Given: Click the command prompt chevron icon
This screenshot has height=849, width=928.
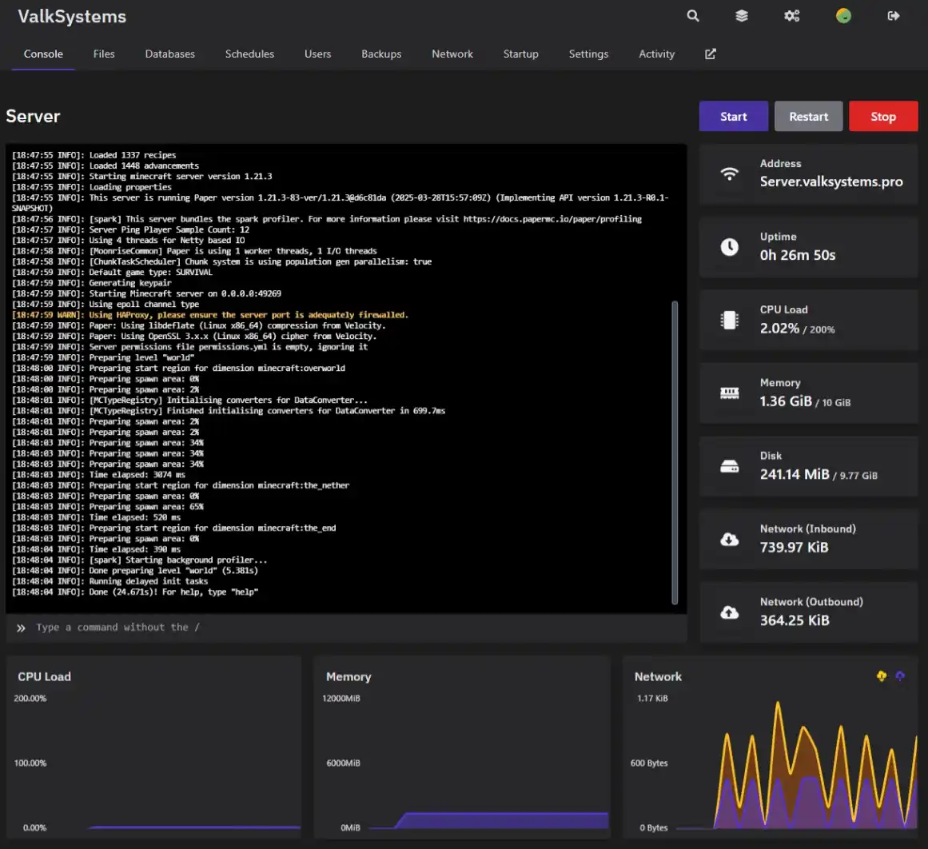Looking at the screenshot, I should (x=21, y=628).
